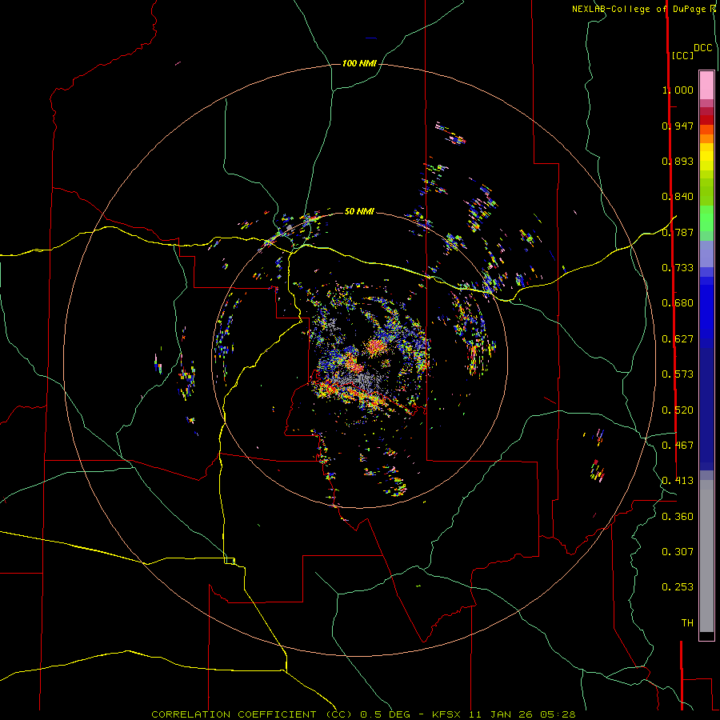Click the 0.840 scale value

(x=678, y=197)
